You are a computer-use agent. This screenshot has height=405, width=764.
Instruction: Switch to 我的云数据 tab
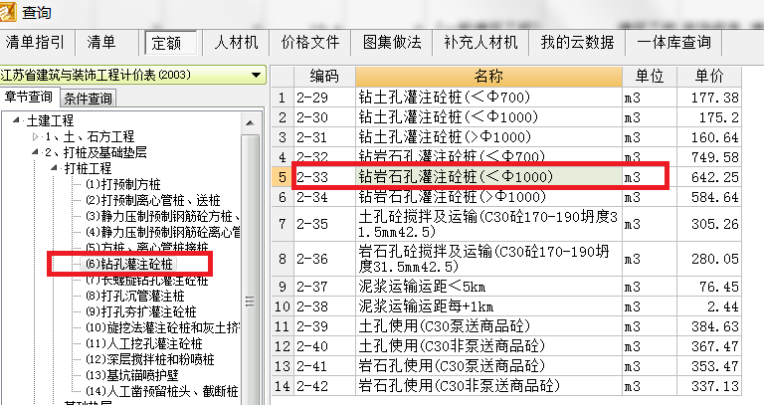(577, 43)
